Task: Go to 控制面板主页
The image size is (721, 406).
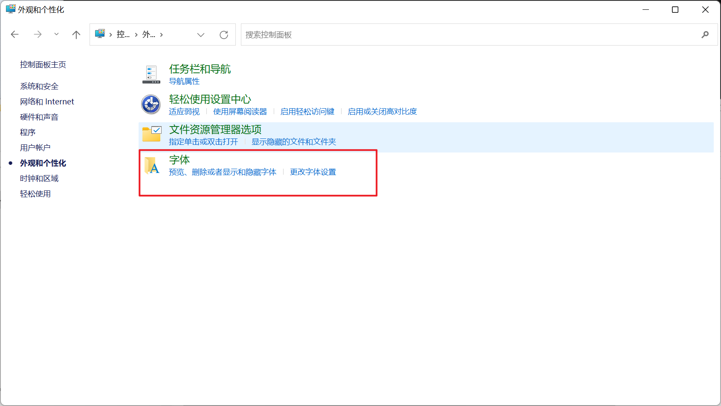Action: (x=43, y=64)
